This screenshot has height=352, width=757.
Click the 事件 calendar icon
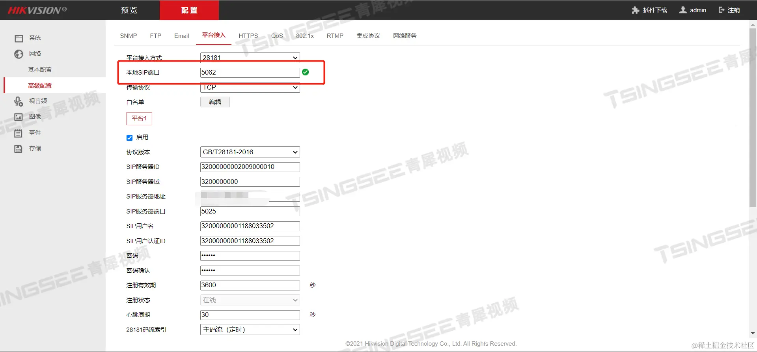coord(18,133)
